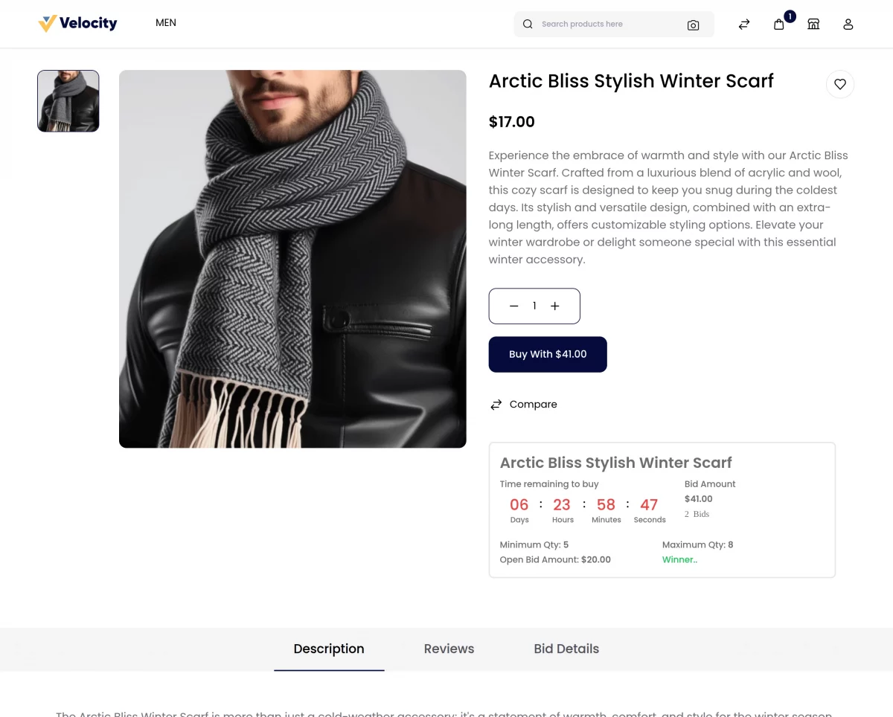
Task: Click the compare arrows icon in header
Action: tap(743, 24)
